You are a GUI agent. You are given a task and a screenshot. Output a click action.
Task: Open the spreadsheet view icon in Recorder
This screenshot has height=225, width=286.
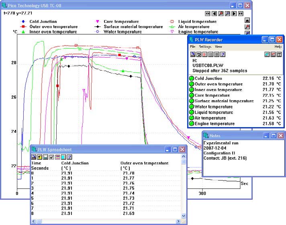point(279,55)
